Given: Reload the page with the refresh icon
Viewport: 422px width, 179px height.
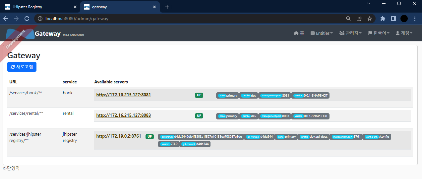Looking at the screenshot, I should tap(27, 19).
